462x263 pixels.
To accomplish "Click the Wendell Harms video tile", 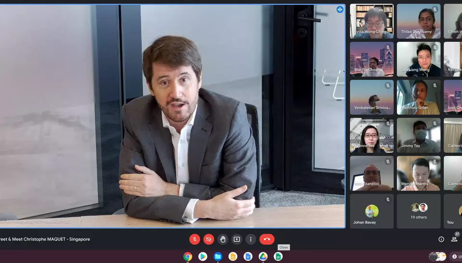I will click(x=418, y=173).
